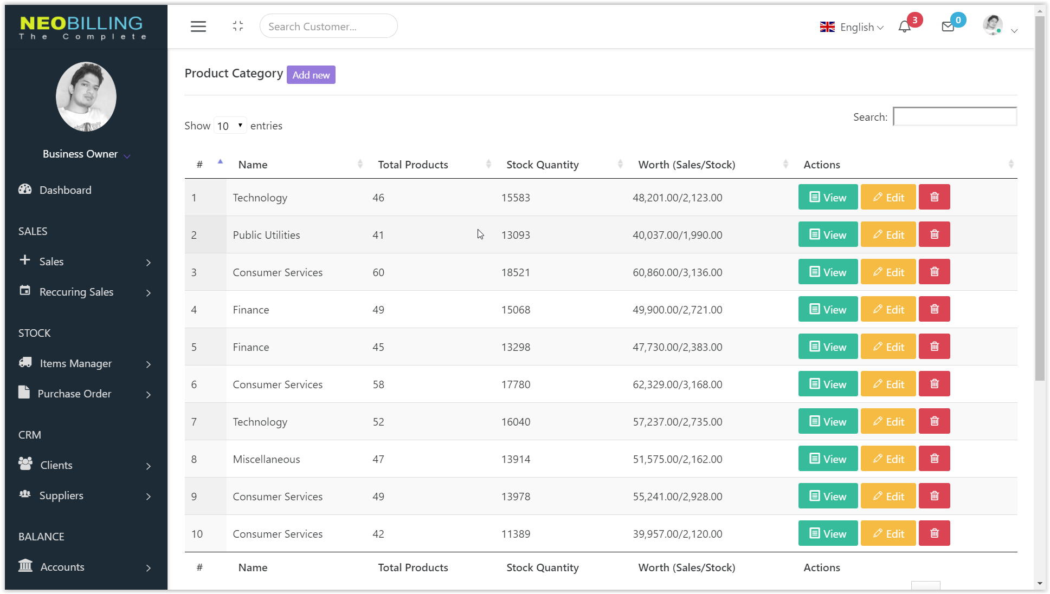Delete the Public Utilities category row
Viewport: 1050px width, 594px height.
click(934, 234)
